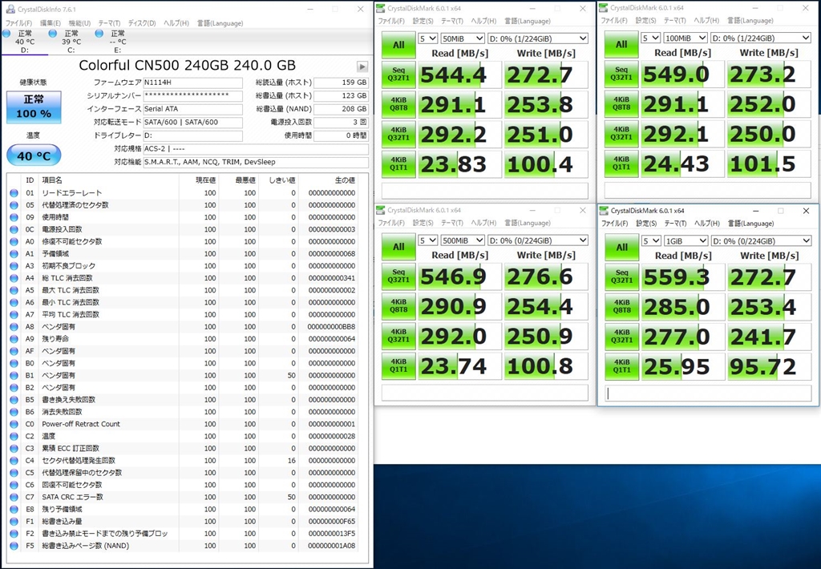Viewport: 821px width, 569px height.
Task: Open the 50MiB test size dropdown
Action: pyautogui.click(x=463, y=38)
